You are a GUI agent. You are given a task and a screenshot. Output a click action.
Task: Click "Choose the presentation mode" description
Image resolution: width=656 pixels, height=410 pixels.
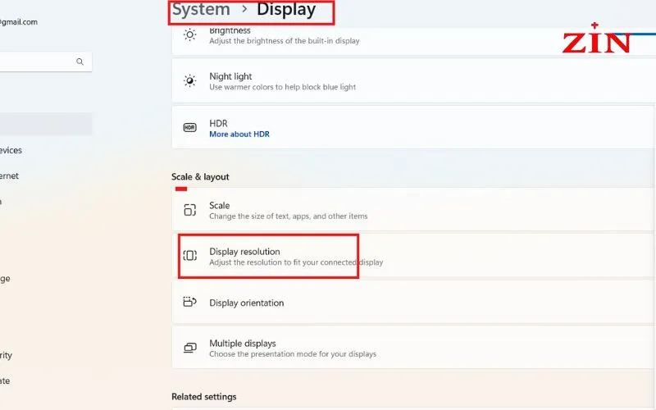click(x=292, y=354)
